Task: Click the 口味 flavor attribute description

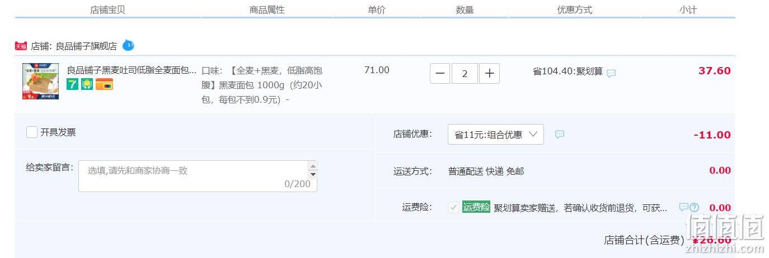Action: (x=262, y=85)
